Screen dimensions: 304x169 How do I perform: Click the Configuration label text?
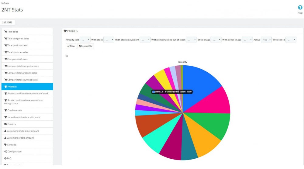click(14, 152)
